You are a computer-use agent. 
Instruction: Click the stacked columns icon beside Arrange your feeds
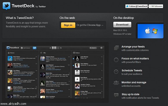tap(116, 48)
